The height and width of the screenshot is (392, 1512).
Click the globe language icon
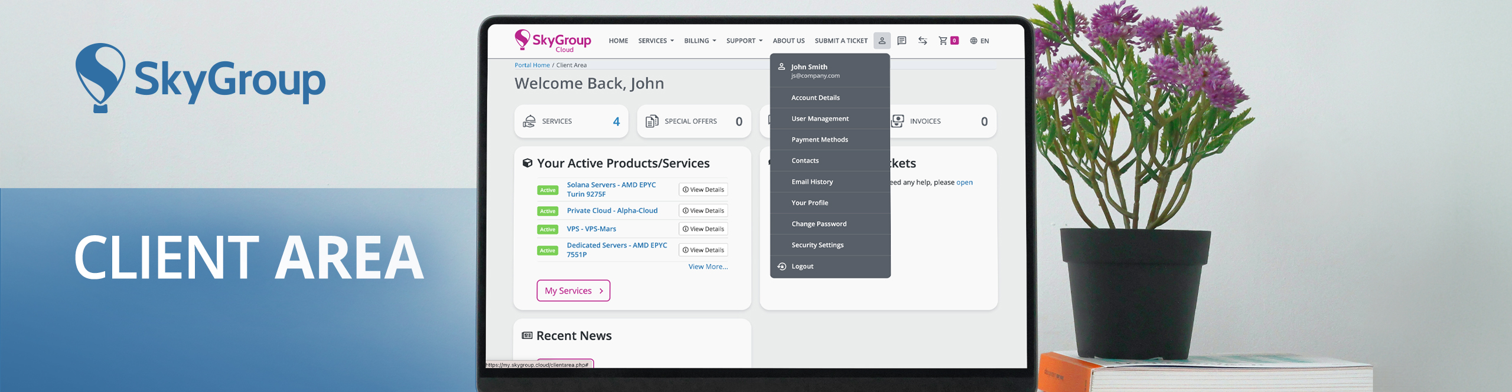tap(973, 41)
